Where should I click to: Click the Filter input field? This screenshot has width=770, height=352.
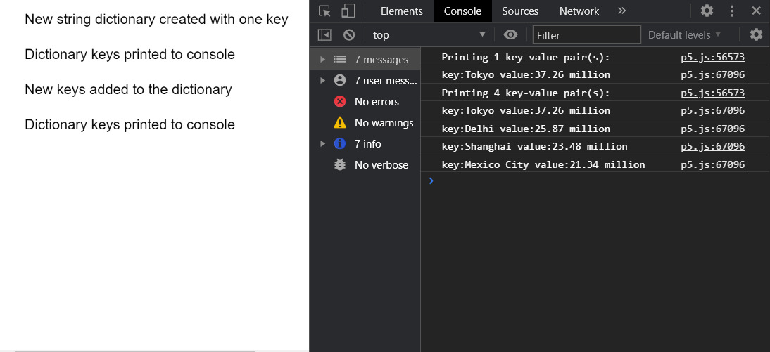click(587, 34)
